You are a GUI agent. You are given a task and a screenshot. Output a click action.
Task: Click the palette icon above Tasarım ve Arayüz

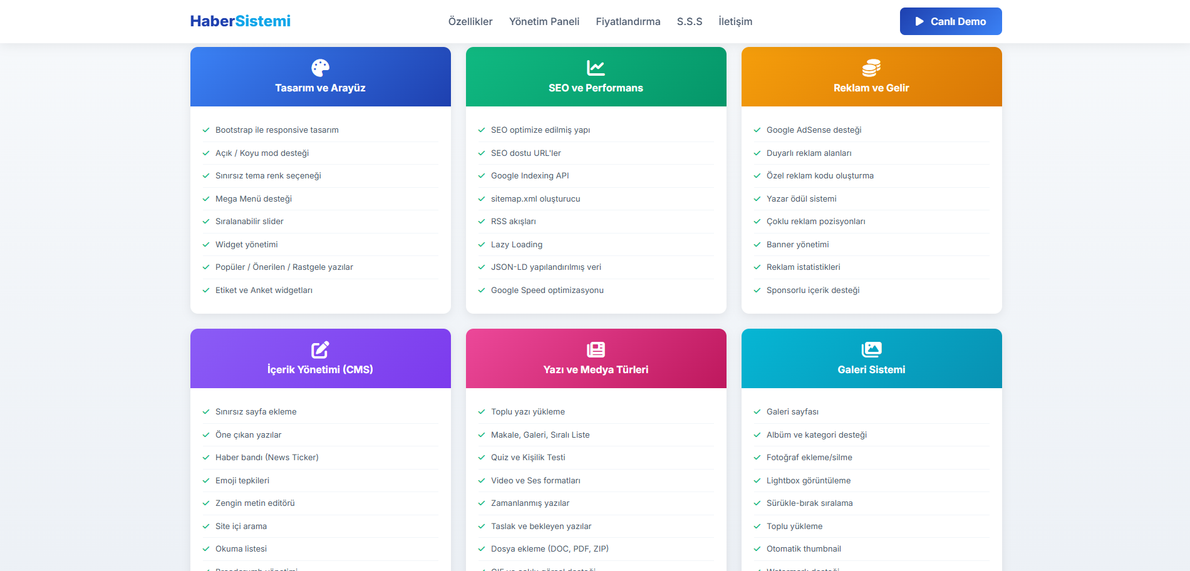click(x=320, y=68)
